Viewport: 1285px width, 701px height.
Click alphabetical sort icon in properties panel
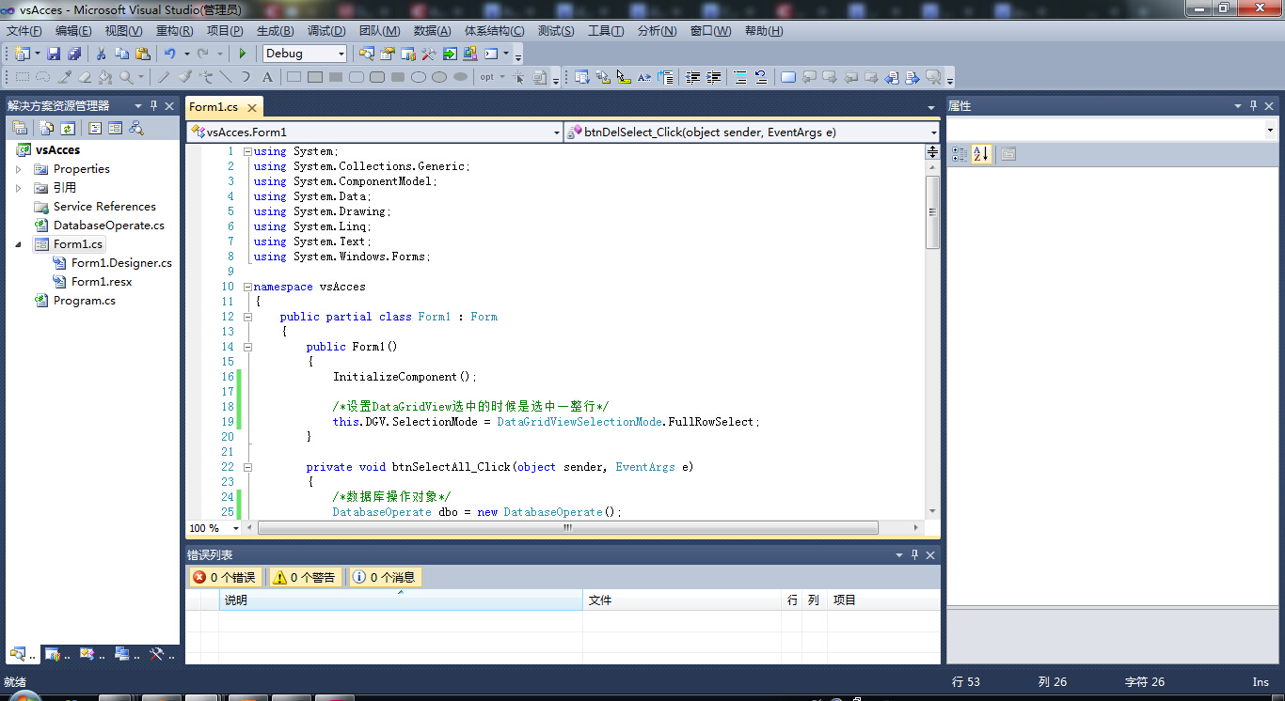(981, 154)
